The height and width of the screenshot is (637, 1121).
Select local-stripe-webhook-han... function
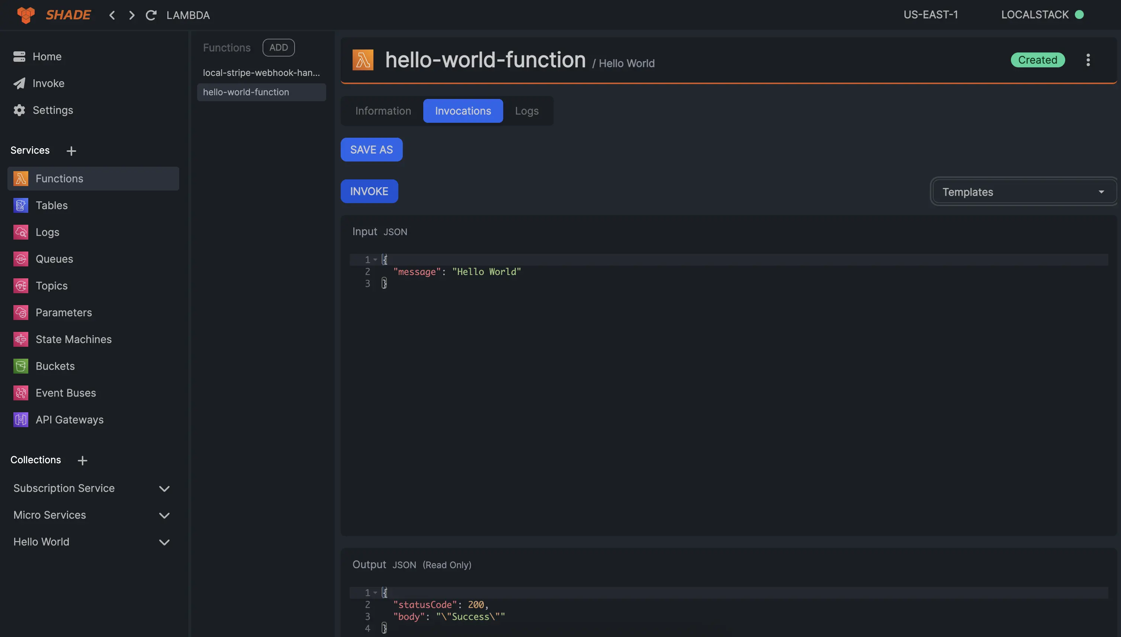(261, 73)
